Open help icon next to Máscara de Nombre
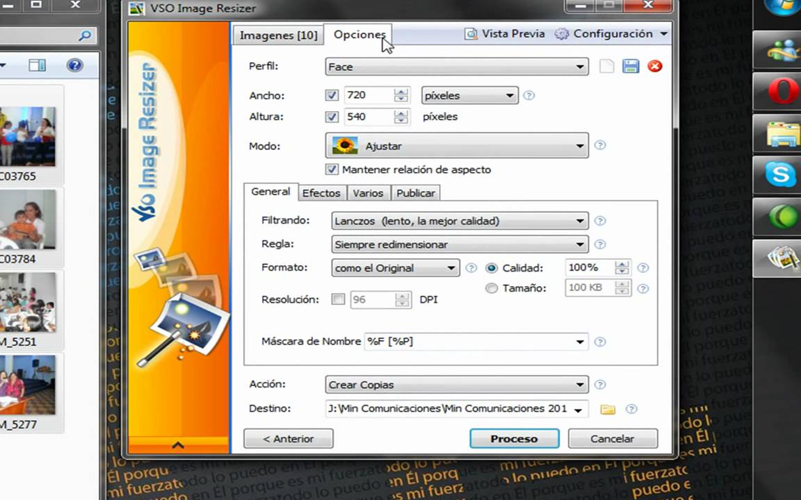This screenshot has height=500, width=801. pos(600,342)
